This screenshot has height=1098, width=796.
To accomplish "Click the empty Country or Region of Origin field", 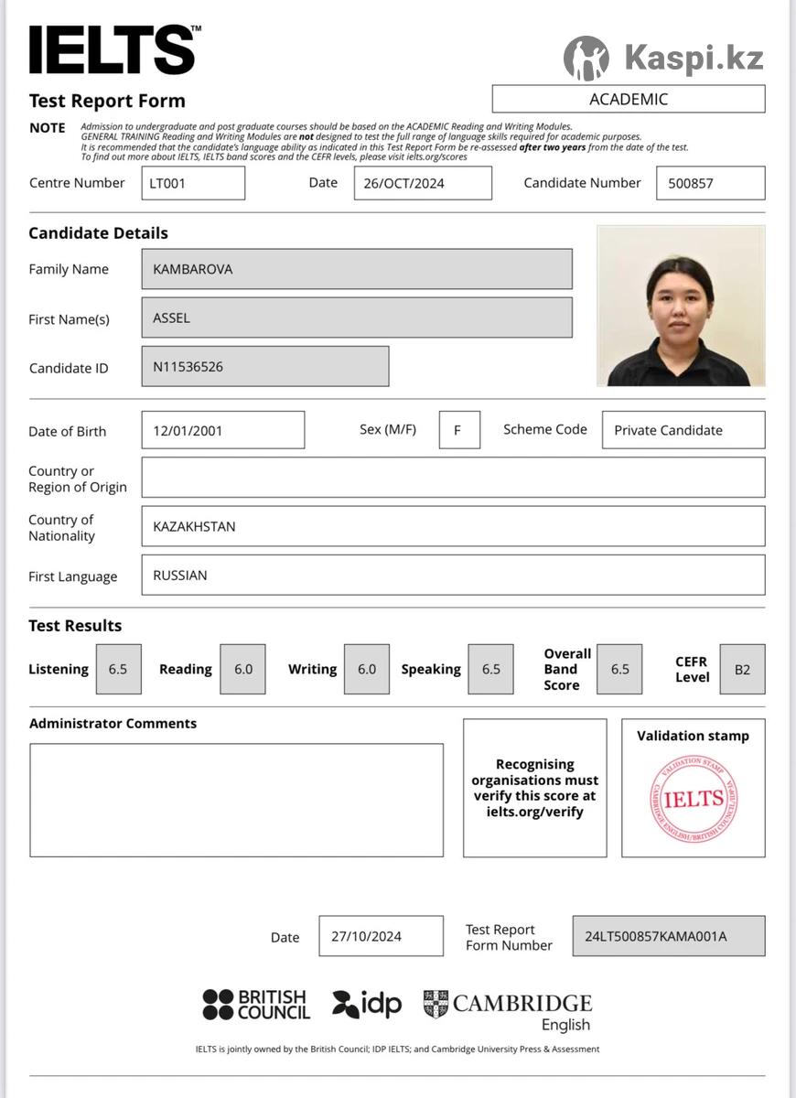I will click(453, 478).
